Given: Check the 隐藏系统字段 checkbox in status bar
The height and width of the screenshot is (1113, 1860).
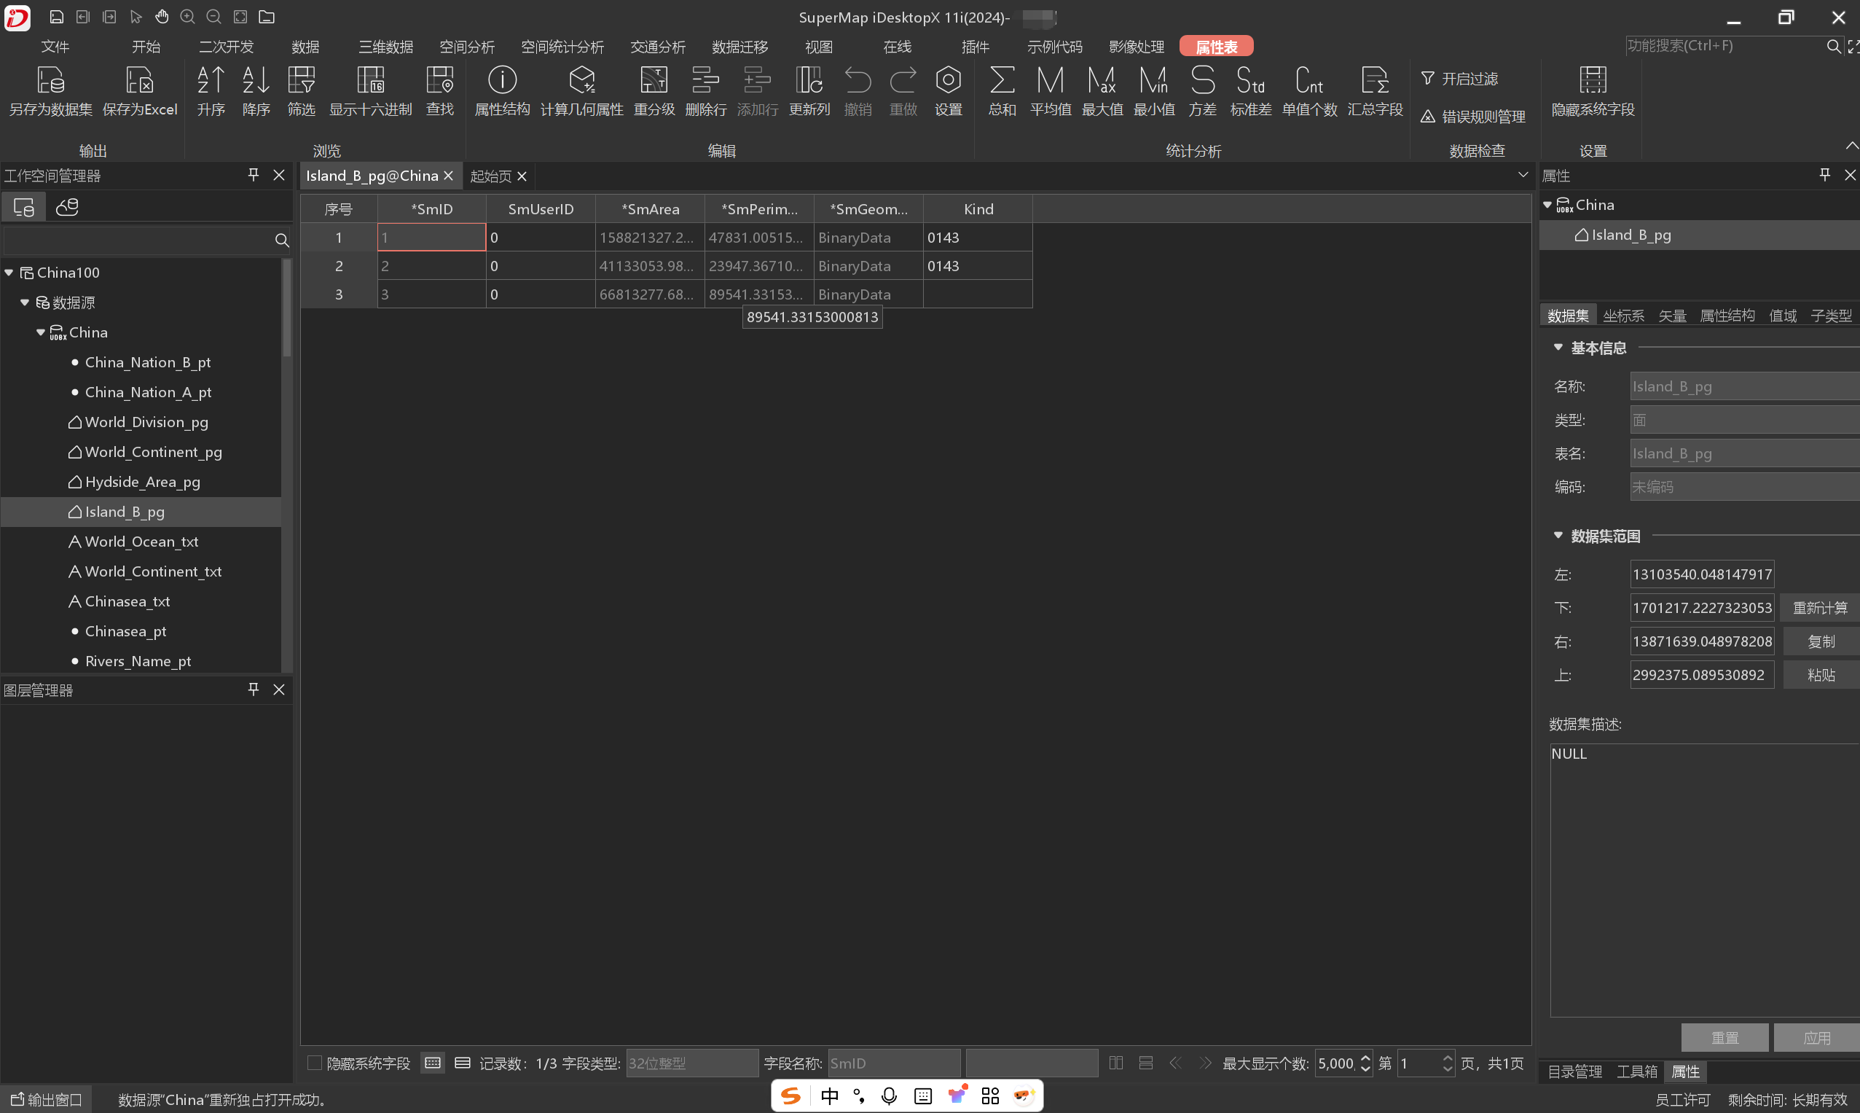Looking at the screenshot, I should coord(315,1063).
